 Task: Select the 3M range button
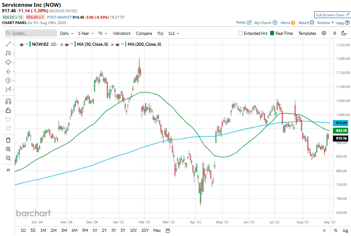tap(64, 231)
